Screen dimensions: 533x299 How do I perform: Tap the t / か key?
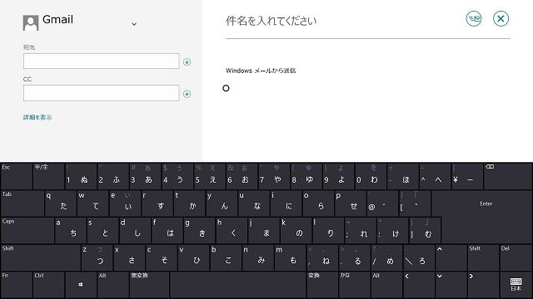click(189, 203)
